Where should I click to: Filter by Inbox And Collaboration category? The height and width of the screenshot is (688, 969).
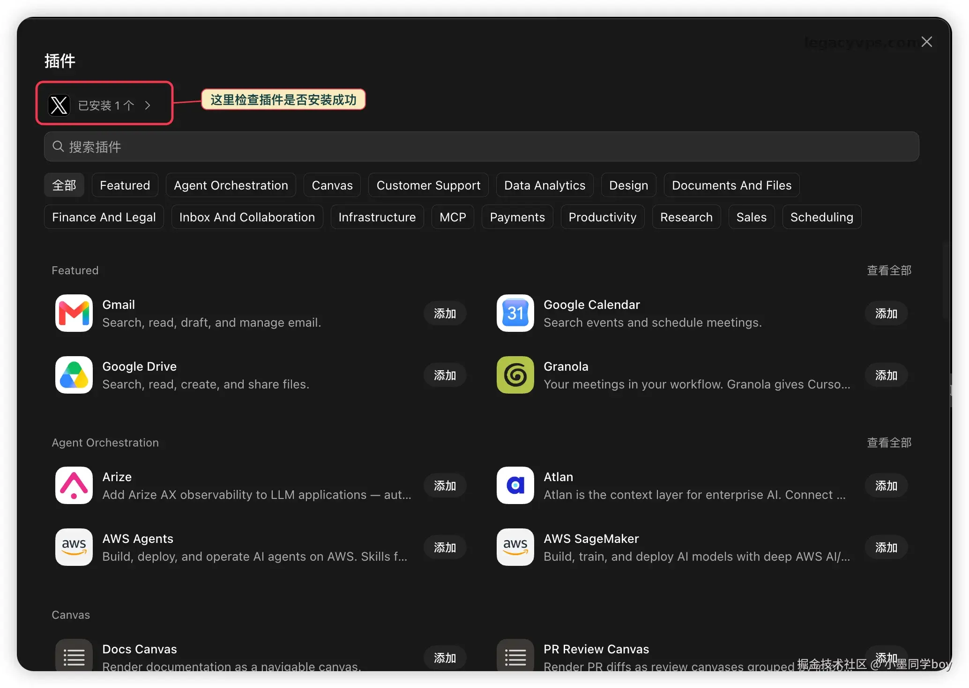(247, 217)
